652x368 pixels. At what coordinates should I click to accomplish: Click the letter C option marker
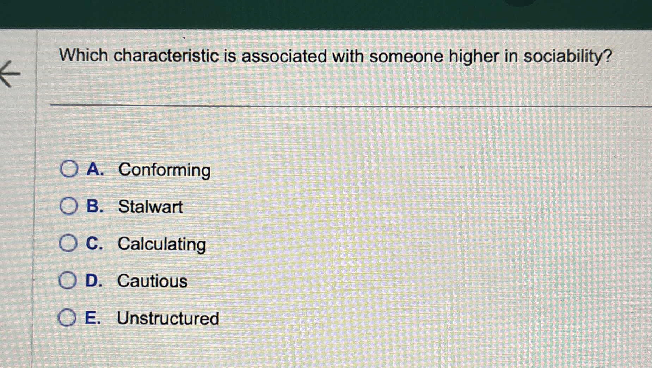(94, 244)
